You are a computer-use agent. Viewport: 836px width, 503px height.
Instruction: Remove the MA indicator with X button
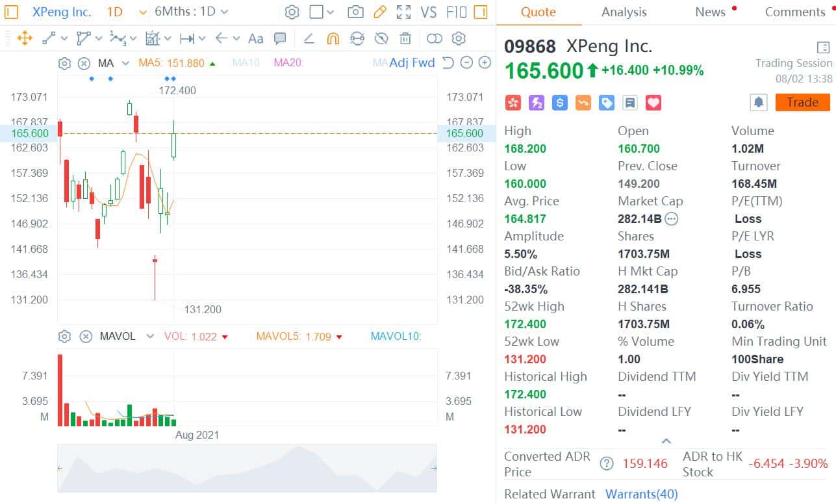click(84, 63)
